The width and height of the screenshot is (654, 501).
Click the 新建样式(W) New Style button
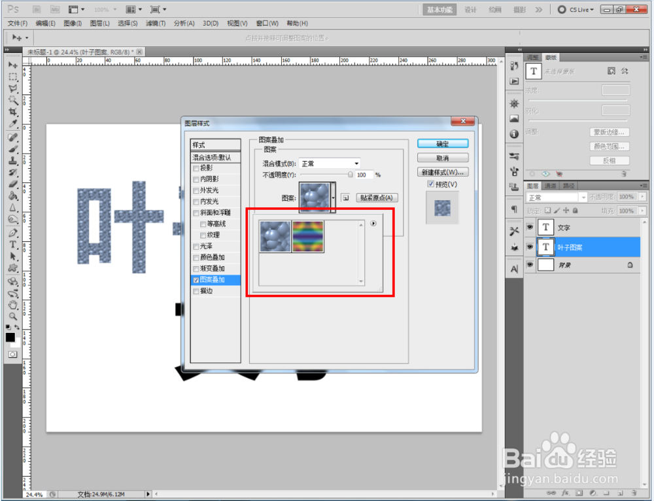tap(443, 172)
